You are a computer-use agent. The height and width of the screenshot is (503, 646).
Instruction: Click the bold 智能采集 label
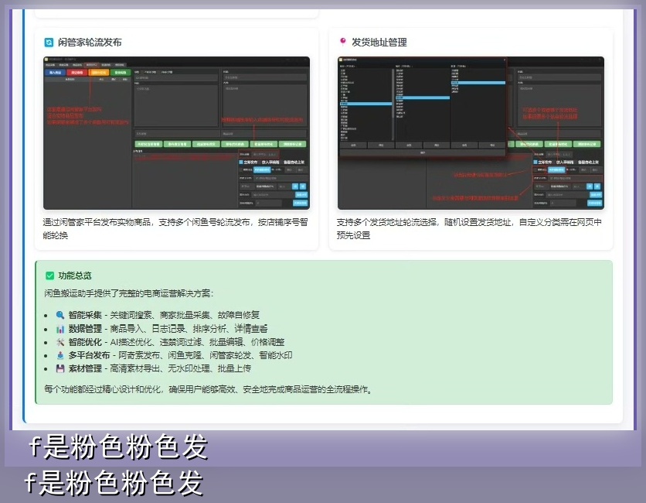[86, 316]
